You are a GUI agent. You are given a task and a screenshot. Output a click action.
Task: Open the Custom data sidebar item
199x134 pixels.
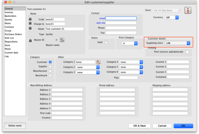[x=11, y=52]
